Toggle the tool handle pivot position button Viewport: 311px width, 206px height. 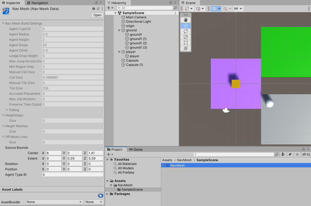pos(187,9)
